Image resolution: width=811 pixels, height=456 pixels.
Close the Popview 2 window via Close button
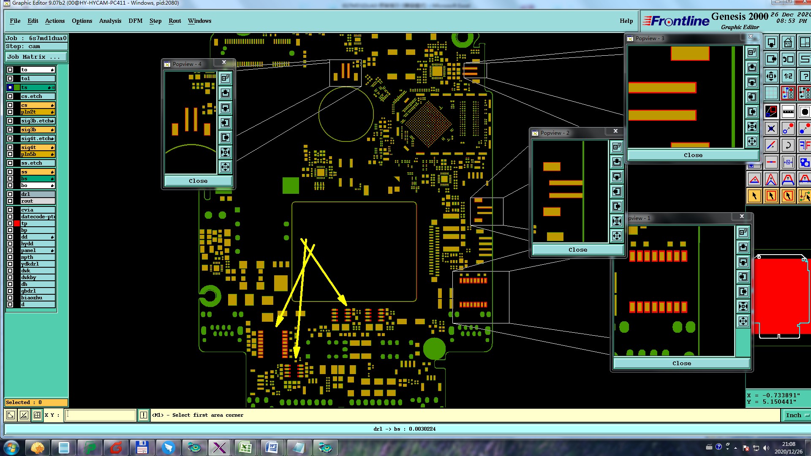point(577,250)
